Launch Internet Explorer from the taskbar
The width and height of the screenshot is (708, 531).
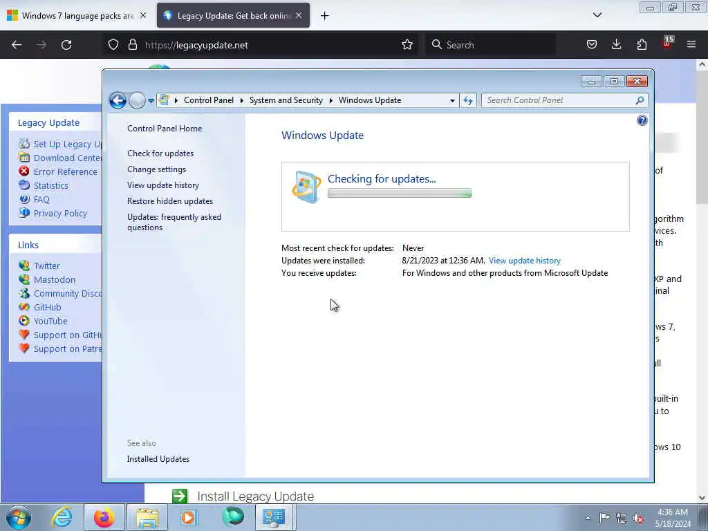coord(62,517)
